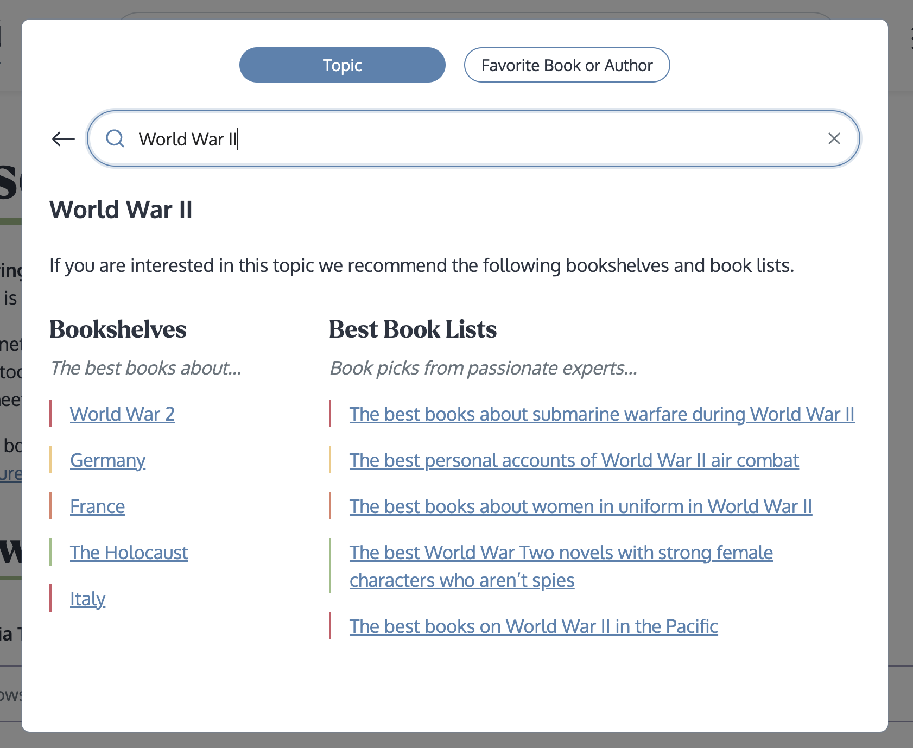This screenshot has height=748, width=913.
Task: Click the back arrow beside search
Action: coord(63,139)
